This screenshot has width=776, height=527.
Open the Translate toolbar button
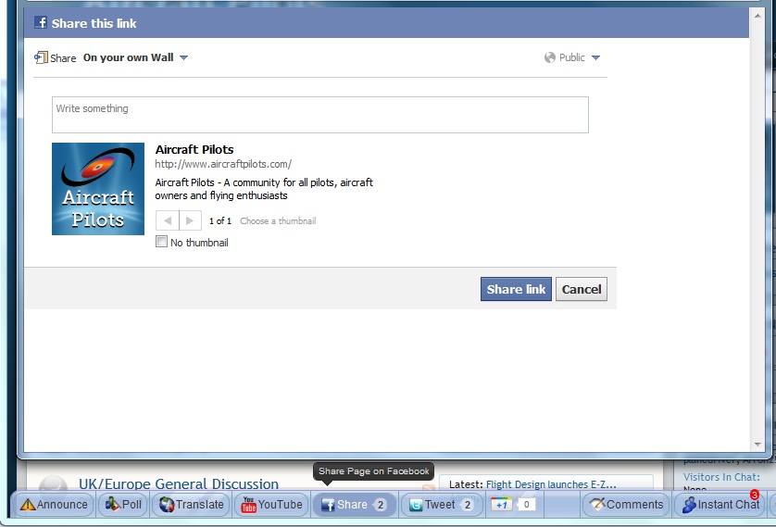191,504
